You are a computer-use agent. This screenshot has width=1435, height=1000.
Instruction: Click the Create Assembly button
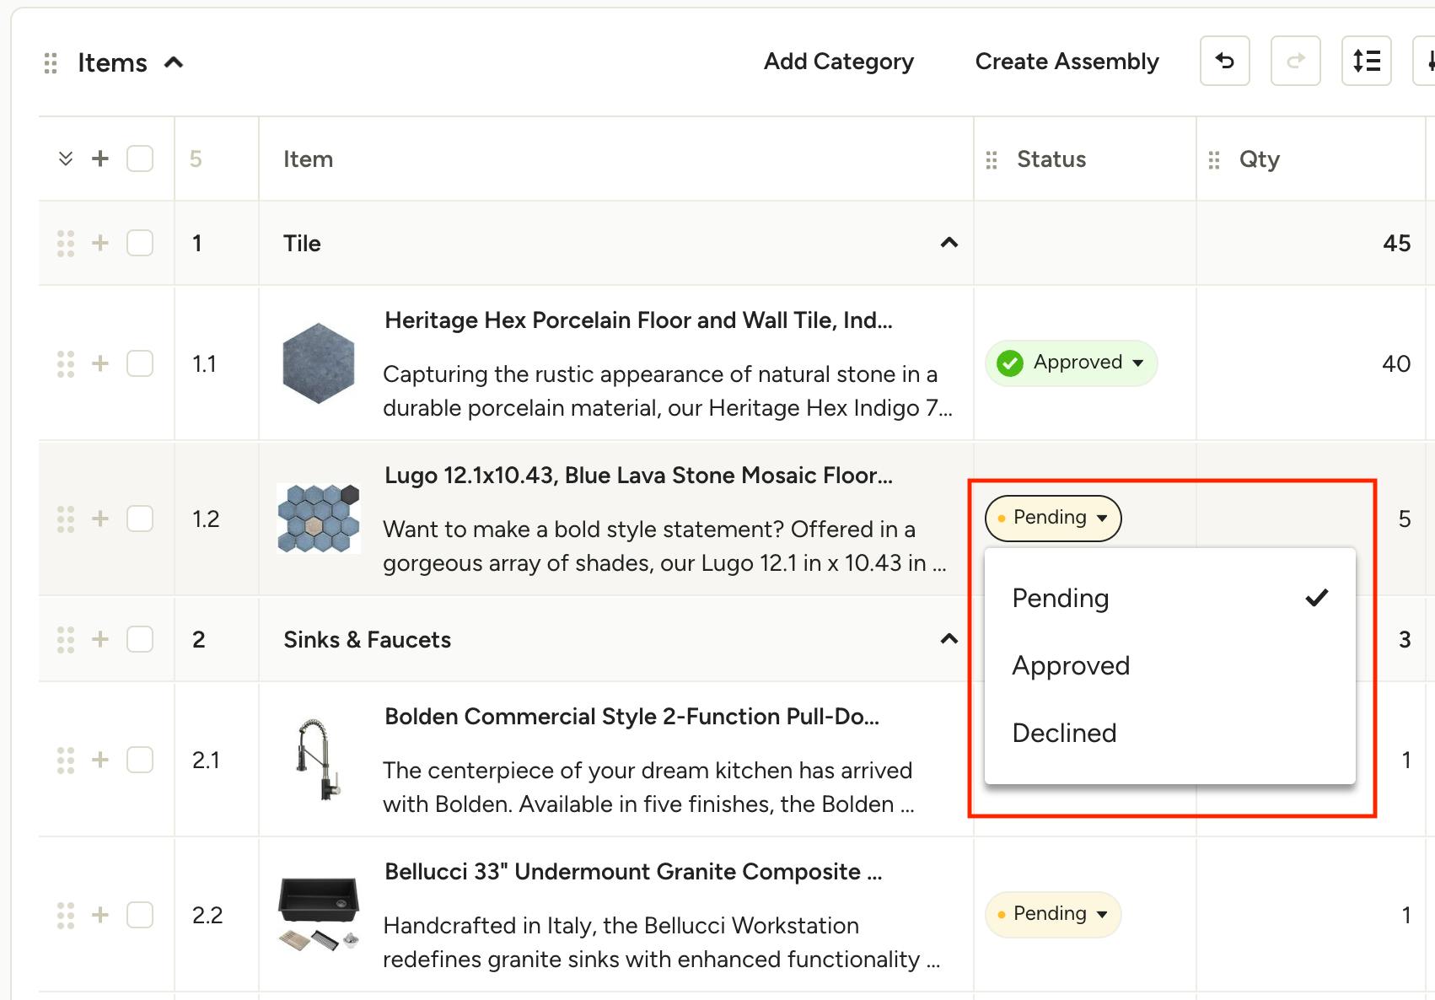1067,62
